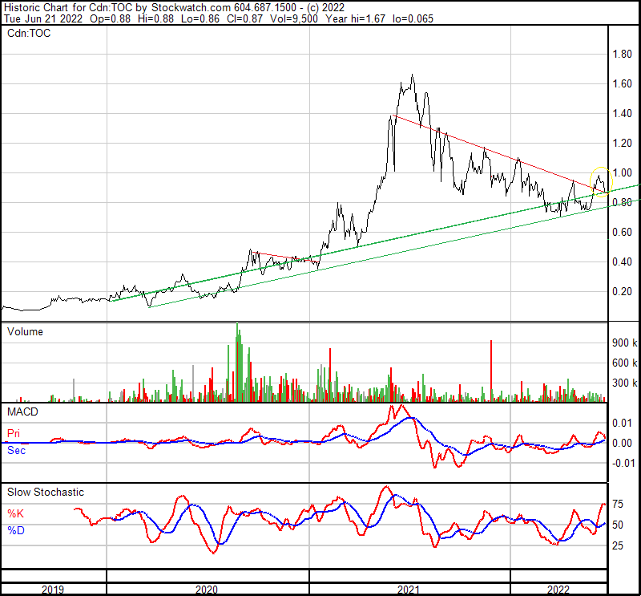Image resolution: width=641 pixels, height=596 pixels.
Task: Click the 50 stochastic axis label
Action: tap(618, 525)
